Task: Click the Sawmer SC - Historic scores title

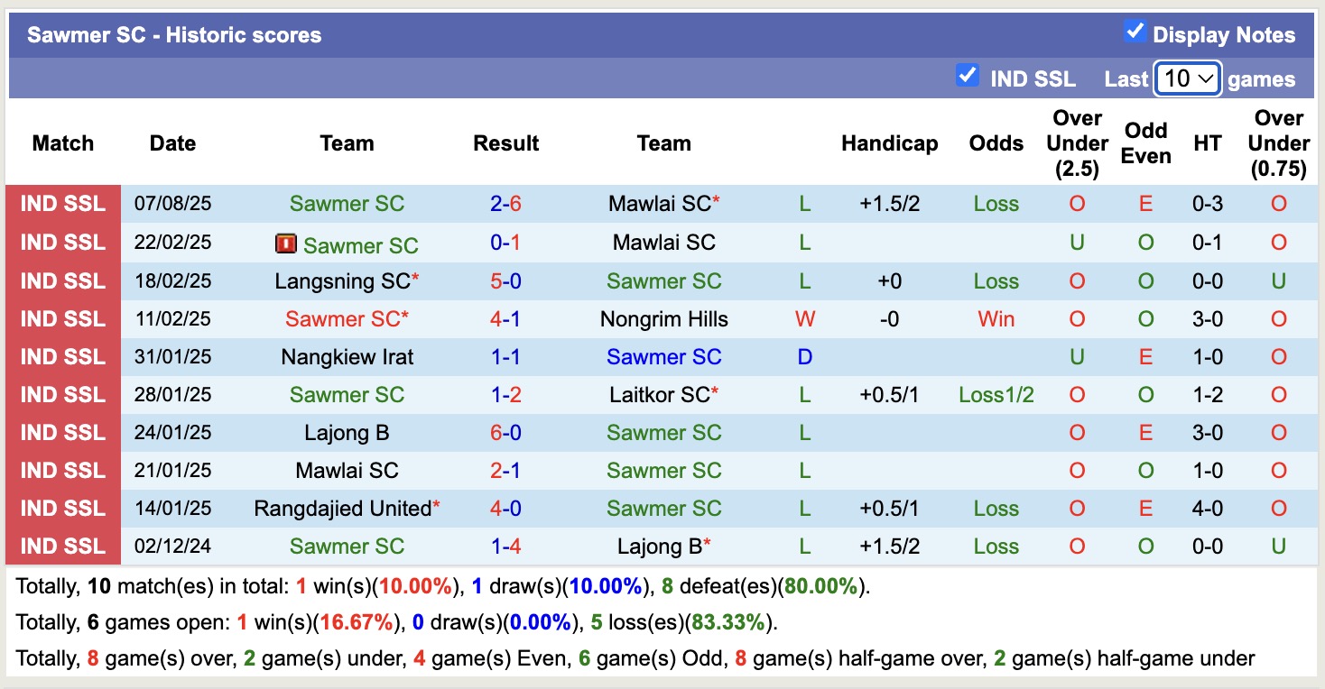Action: click(174, 34)
